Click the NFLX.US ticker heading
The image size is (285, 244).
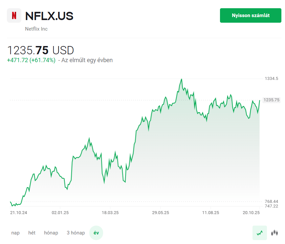click(x=49, y=16)
